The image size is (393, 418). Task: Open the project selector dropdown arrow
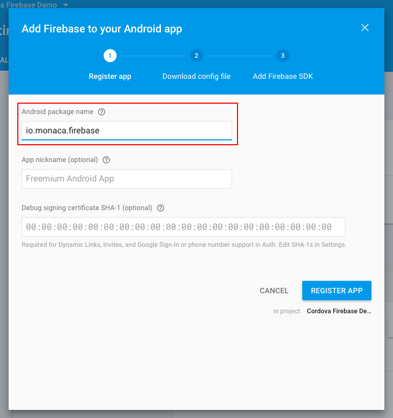pos(66,4)
